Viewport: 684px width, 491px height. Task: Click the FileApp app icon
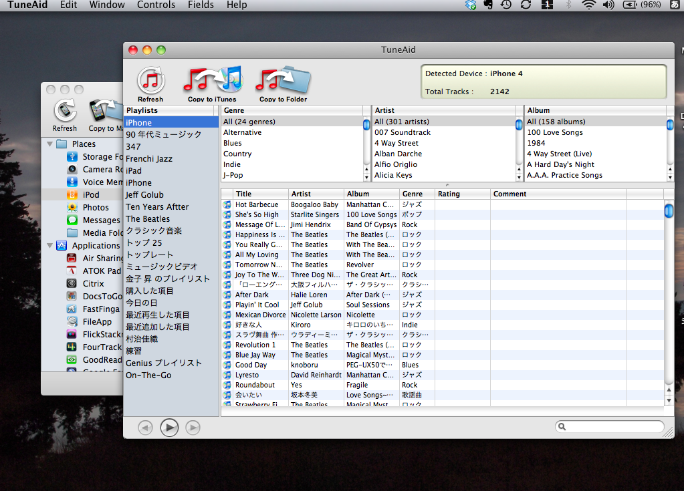coord(72,321)
